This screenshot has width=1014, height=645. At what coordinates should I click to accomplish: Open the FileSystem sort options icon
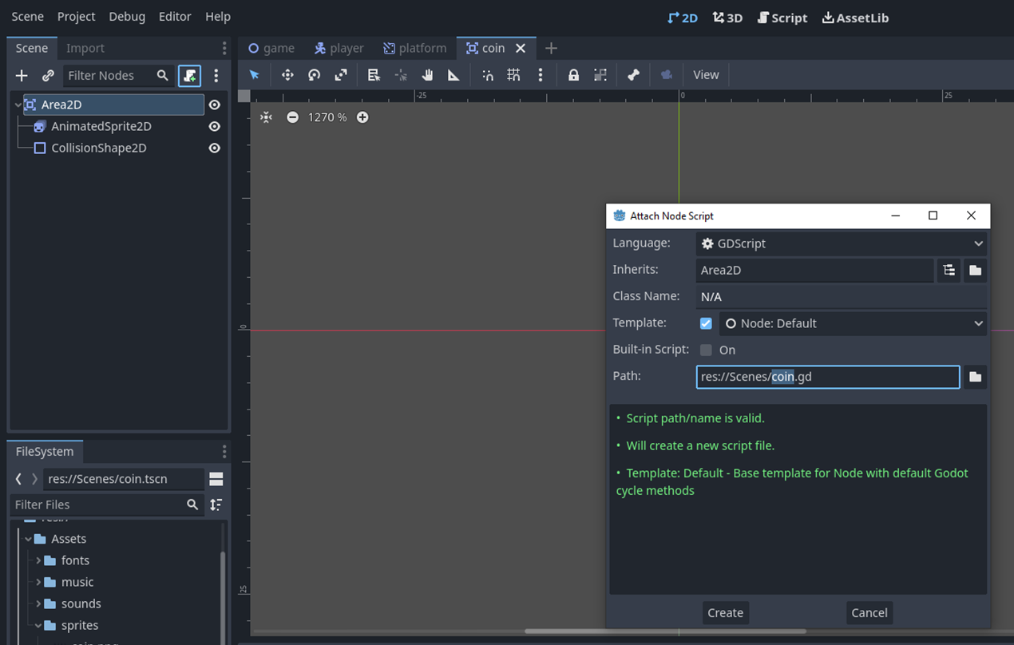[216, 505]
